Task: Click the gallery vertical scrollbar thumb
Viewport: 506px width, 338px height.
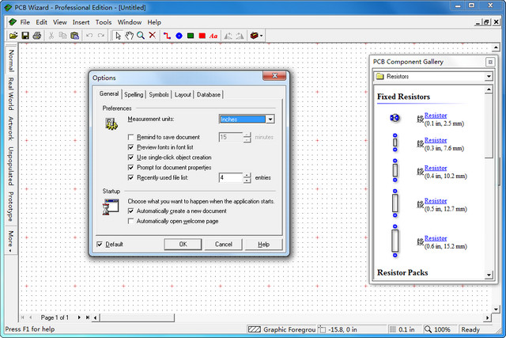Action: click(x=489, y=126)
